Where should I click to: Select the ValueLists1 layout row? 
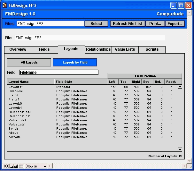click(x=93, y=124)
